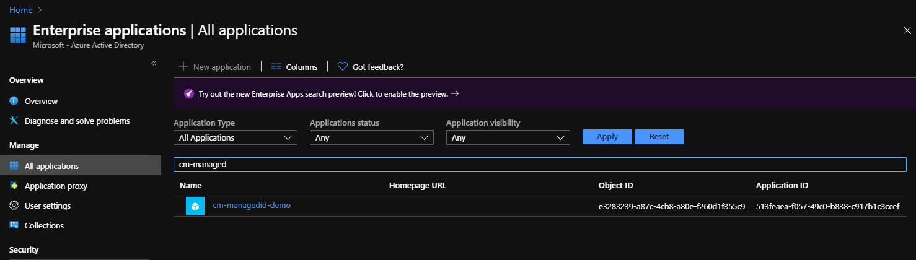The height and width of the screenshot is (260, 916).
Task: Open Overview in the sidebar
Action: [x=41, y=101]
